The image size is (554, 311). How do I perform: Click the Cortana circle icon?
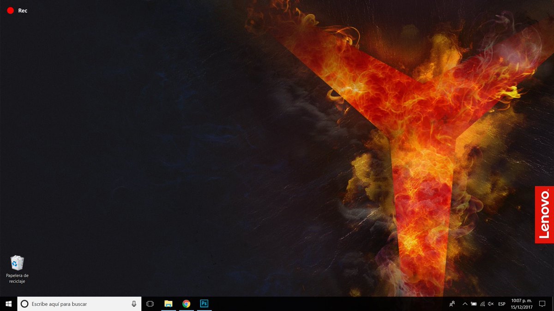(x=25, y=304)
